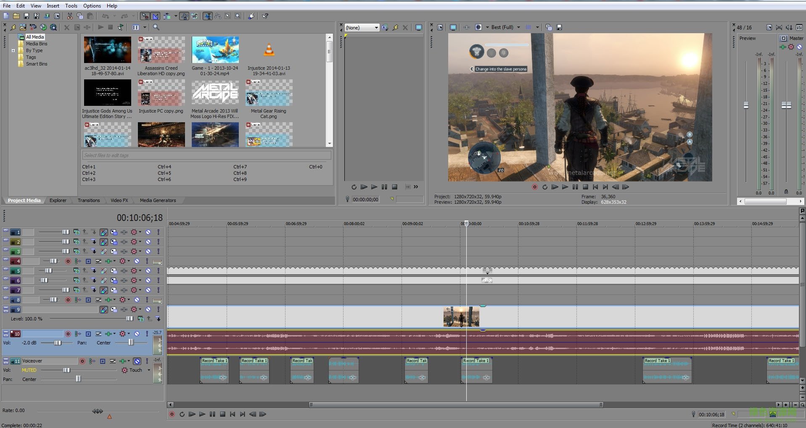Open Track Motion on track 1

tap(114, 232)
